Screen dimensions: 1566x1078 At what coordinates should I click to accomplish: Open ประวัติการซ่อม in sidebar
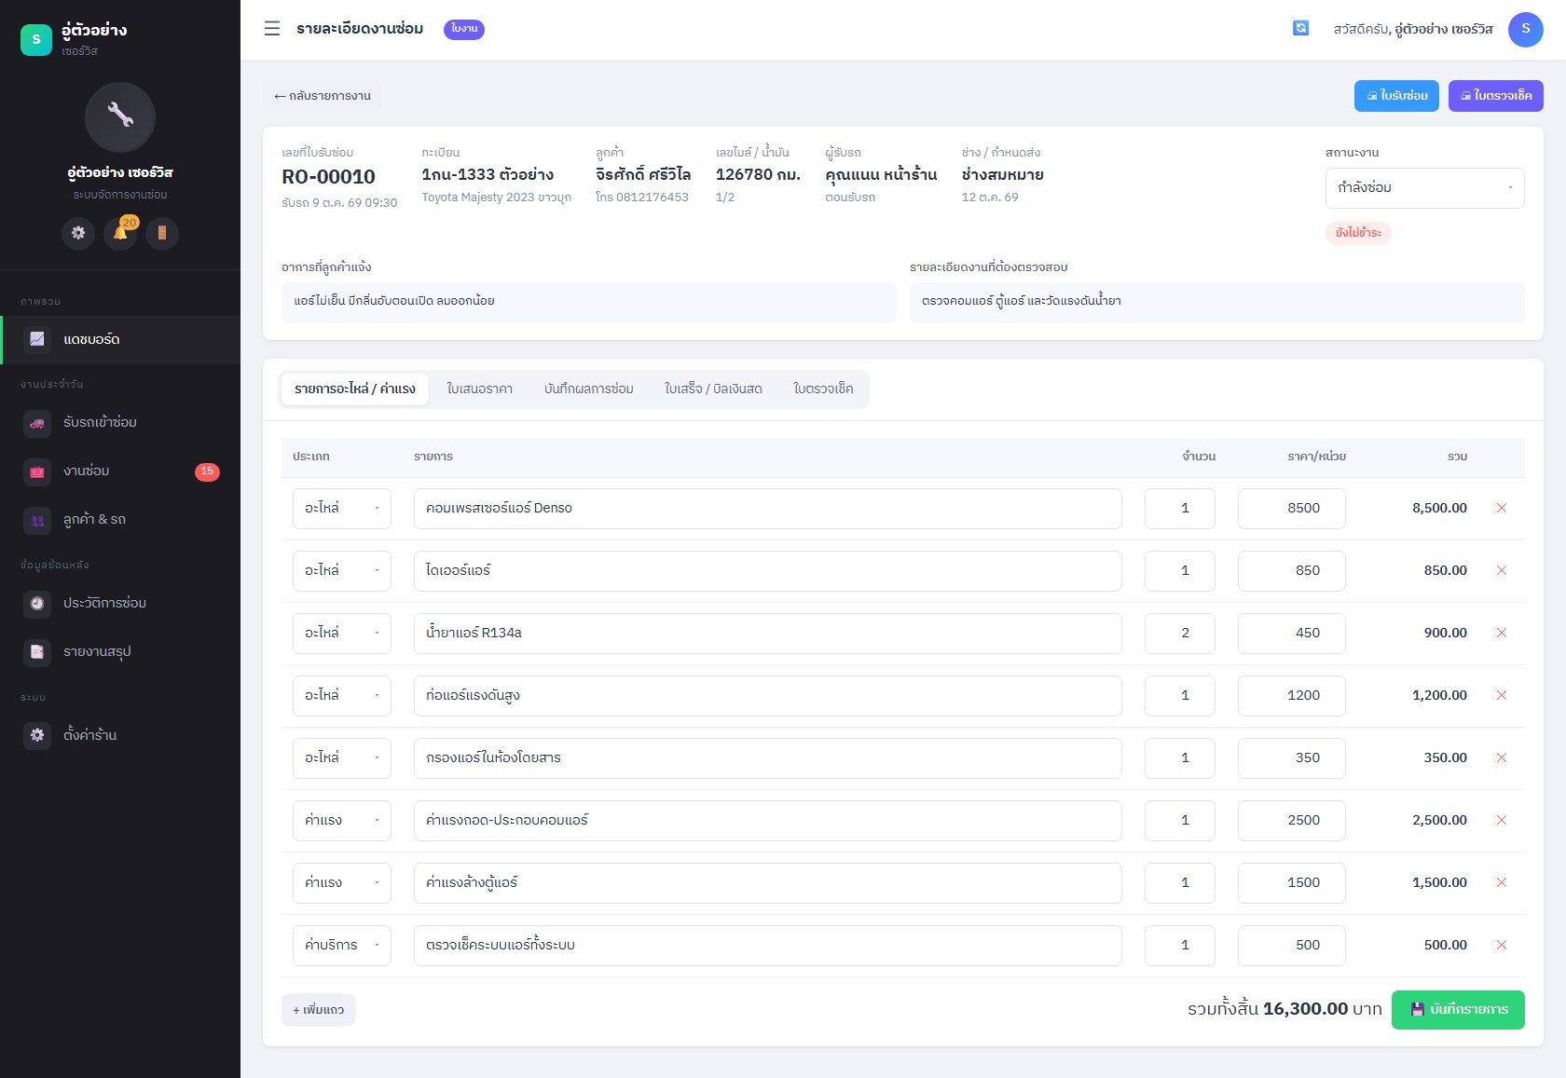(120, 604)
